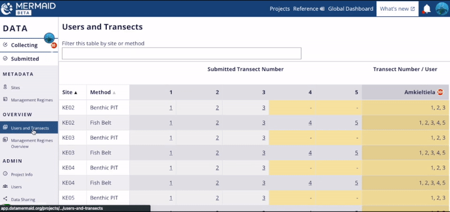The height and width of the screenshot is (212, 450).
Task: Click the Submitted check icon in sidebar
Action: [5, 59]
